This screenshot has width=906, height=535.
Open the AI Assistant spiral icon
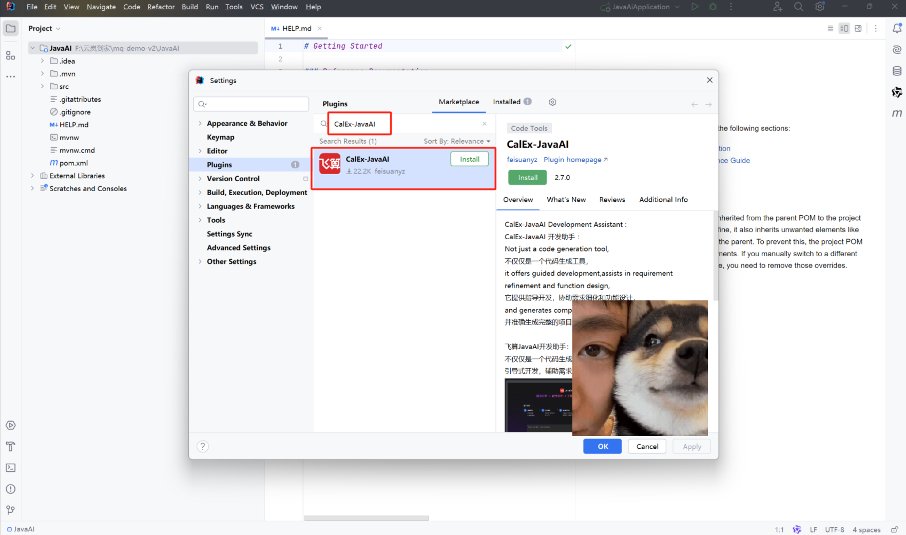pyautogui.click(x=897, y=50)
